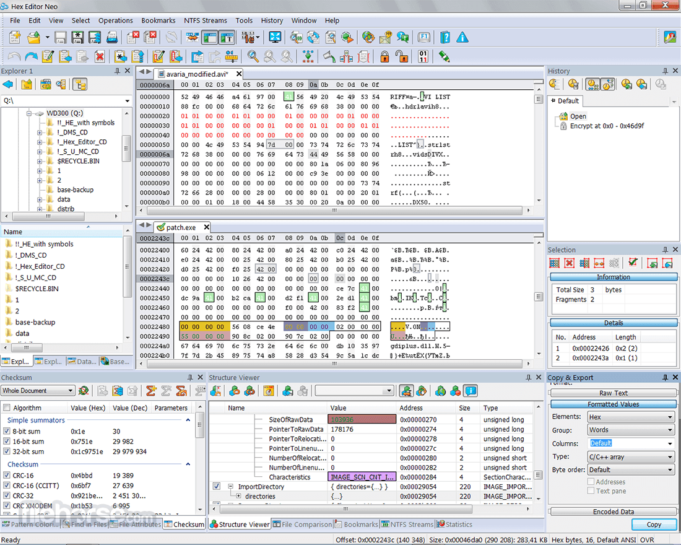
Task: Pin the Explorer 1 panel
Action: (x=117, y=71)
